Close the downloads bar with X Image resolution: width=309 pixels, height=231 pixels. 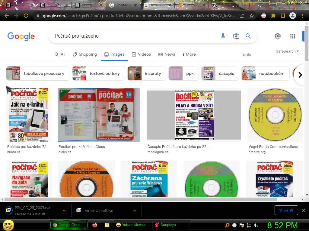click(304, 210)
